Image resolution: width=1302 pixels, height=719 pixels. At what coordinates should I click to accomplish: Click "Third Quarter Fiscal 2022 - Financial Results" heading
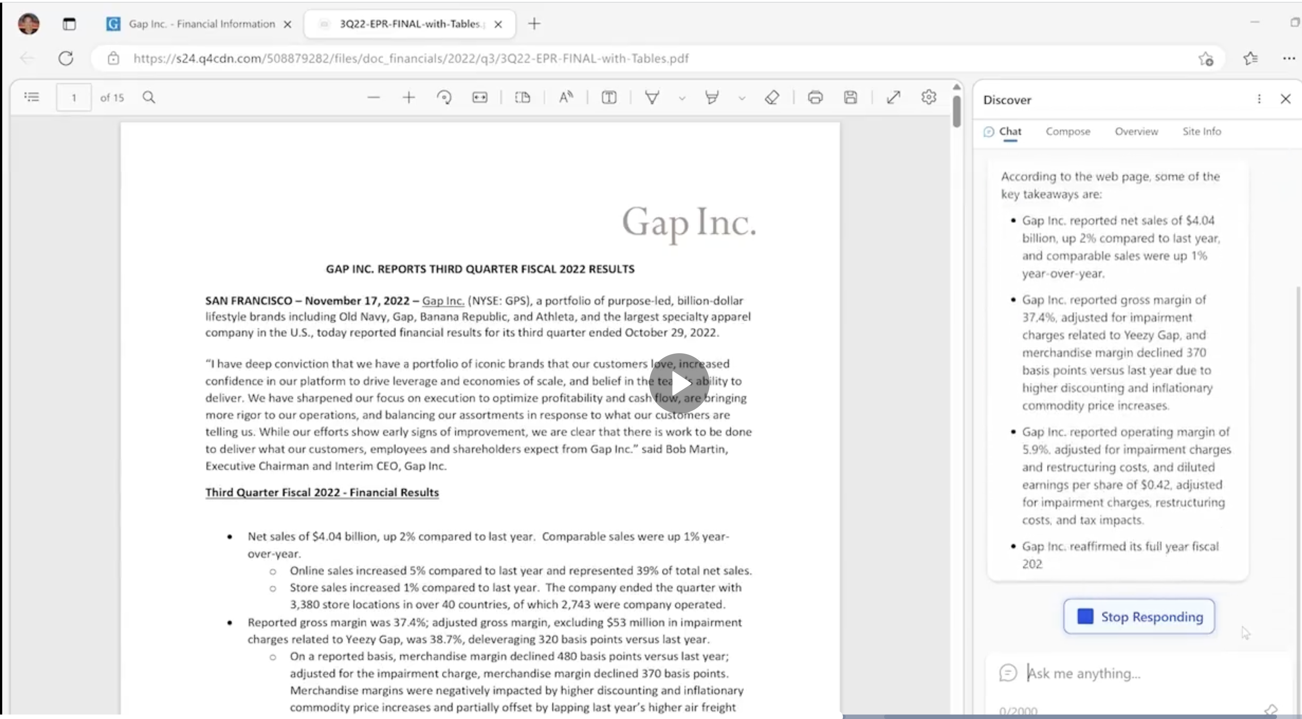tap(322, 492)
